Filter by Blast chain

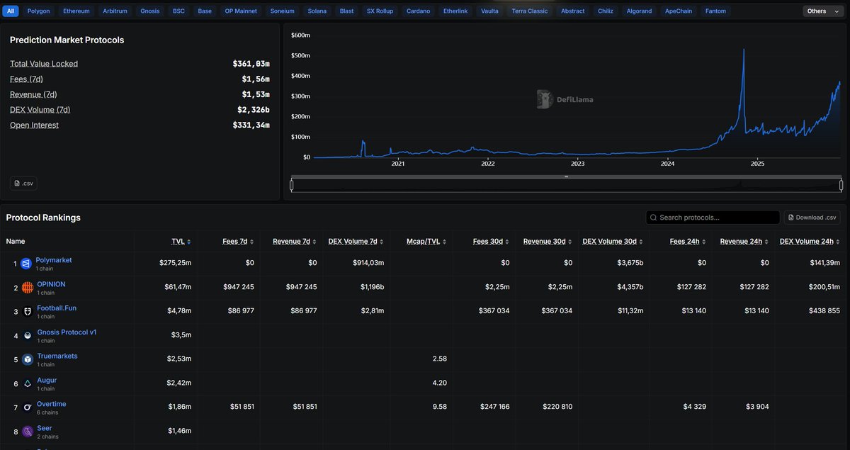[x=347, y=11]
